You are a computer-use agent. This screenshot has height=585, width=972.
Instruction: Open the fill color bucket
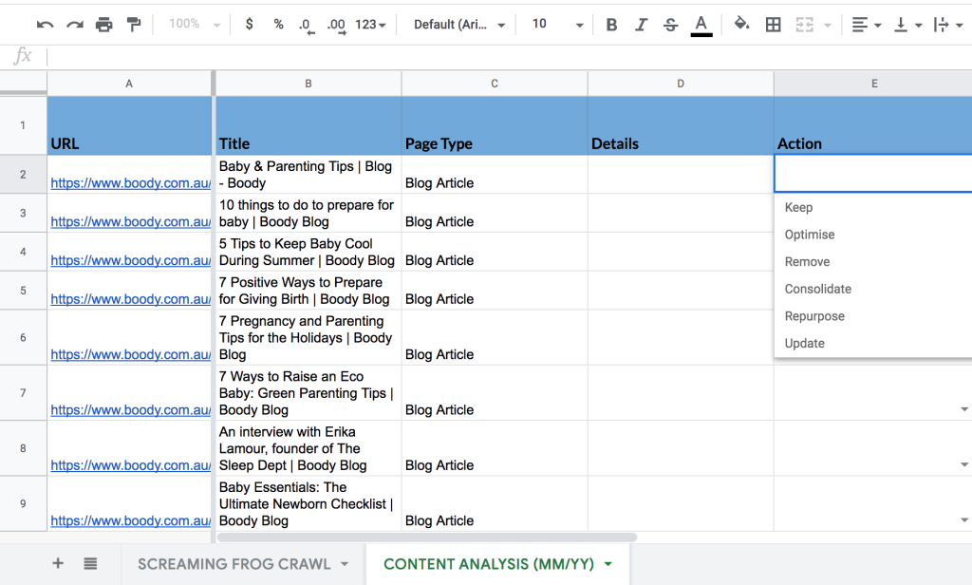741,24
